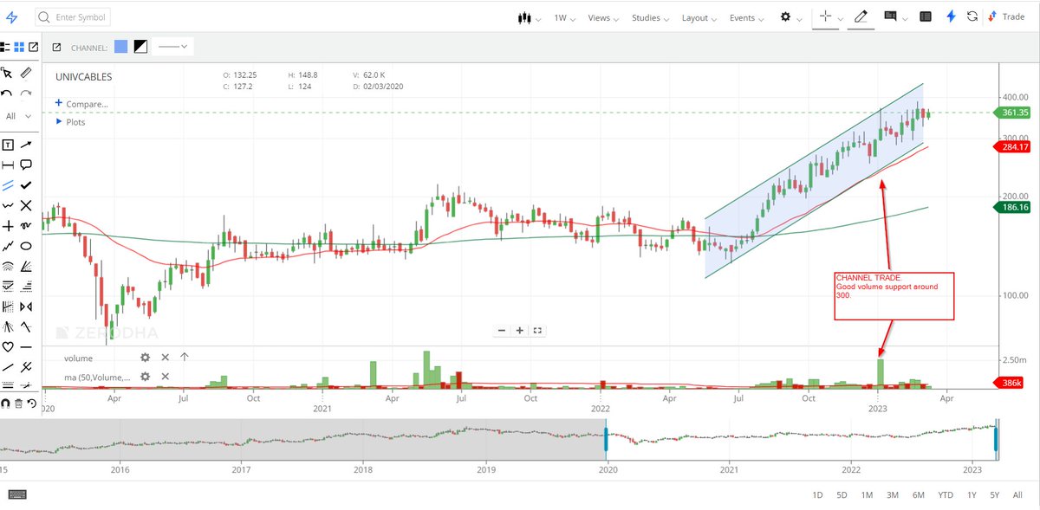Click the blue lightning bolt icon
This screenshot has width=1040, height=510.
[951, 16]
